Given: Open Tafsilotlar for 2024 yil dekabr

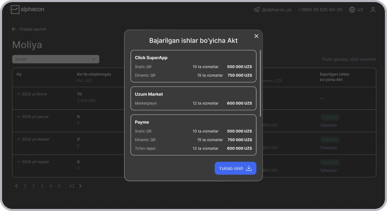Looking at the screenshot, I should [328, 148].
